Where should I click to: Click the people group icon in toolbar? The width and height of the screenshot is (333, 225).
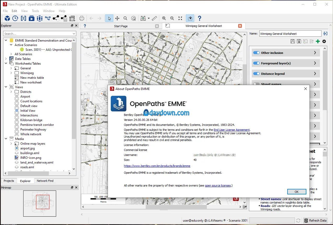[40, 18]
